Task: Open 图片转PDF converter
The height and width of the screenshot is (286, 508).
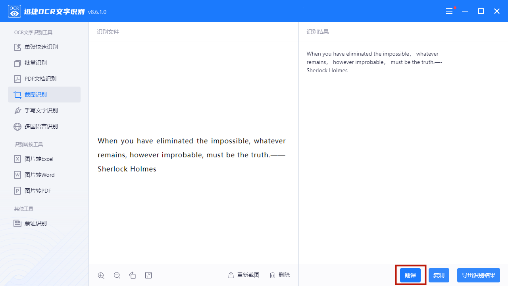Action: coord(44,191)
